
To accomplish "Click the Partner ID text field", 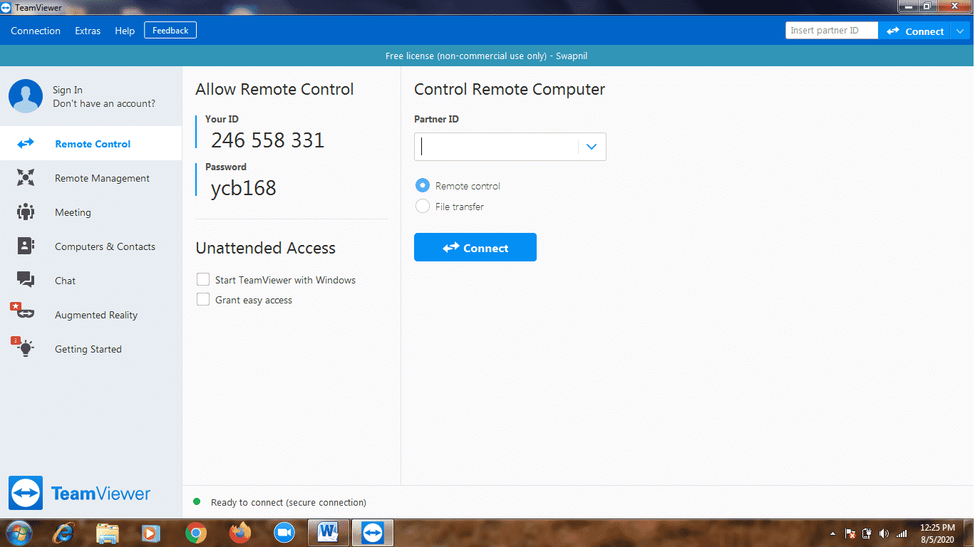I will tap(497, 147).
